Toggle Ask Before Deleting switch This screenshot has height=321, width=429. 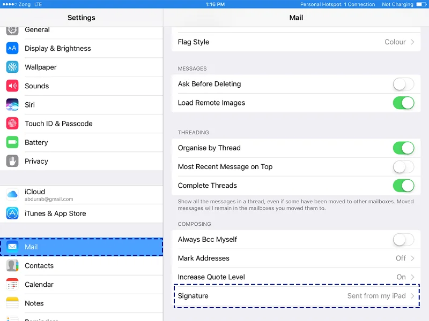(x=403, y=84)
